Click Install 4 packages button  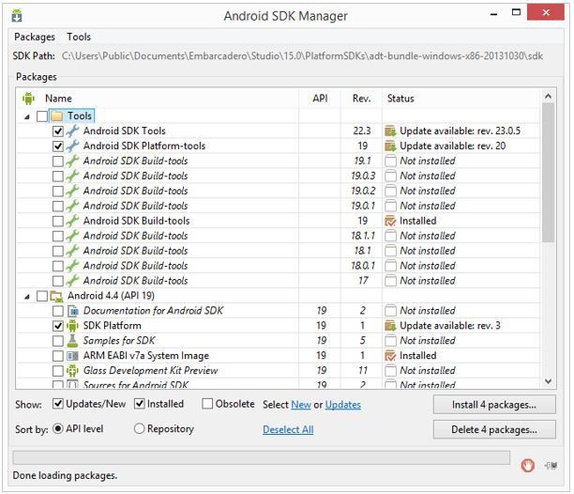(494, 405)
